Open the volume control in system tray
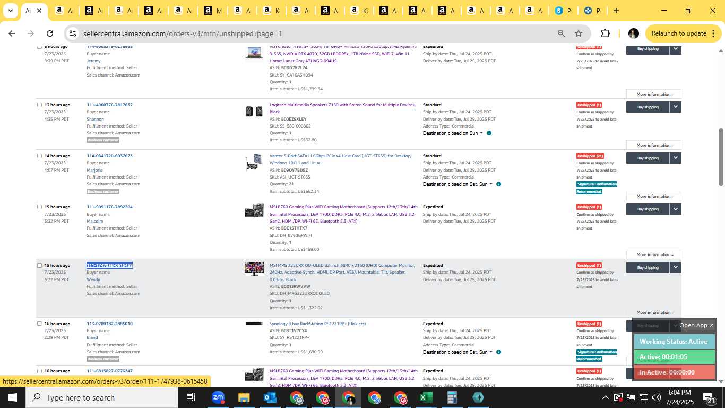 657,397
